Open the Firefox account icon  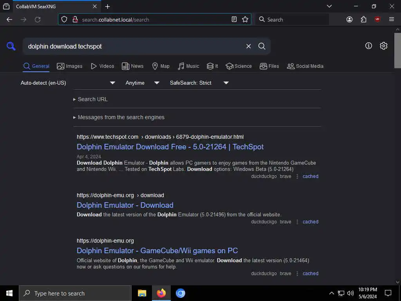point(349,20)
